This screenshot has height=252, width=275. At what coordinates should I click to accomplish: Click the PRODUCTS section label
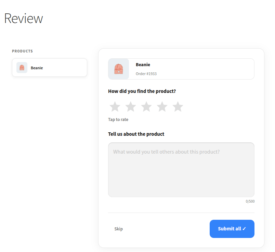pyautogui.click(x=23, y=51)
